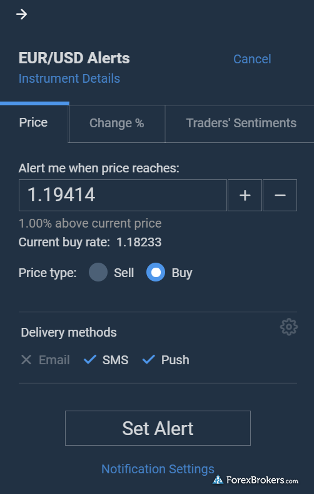Screen dimensions: 314x494
Task: Open the Traders' Sentiments tab
Action: coord(241,123)
